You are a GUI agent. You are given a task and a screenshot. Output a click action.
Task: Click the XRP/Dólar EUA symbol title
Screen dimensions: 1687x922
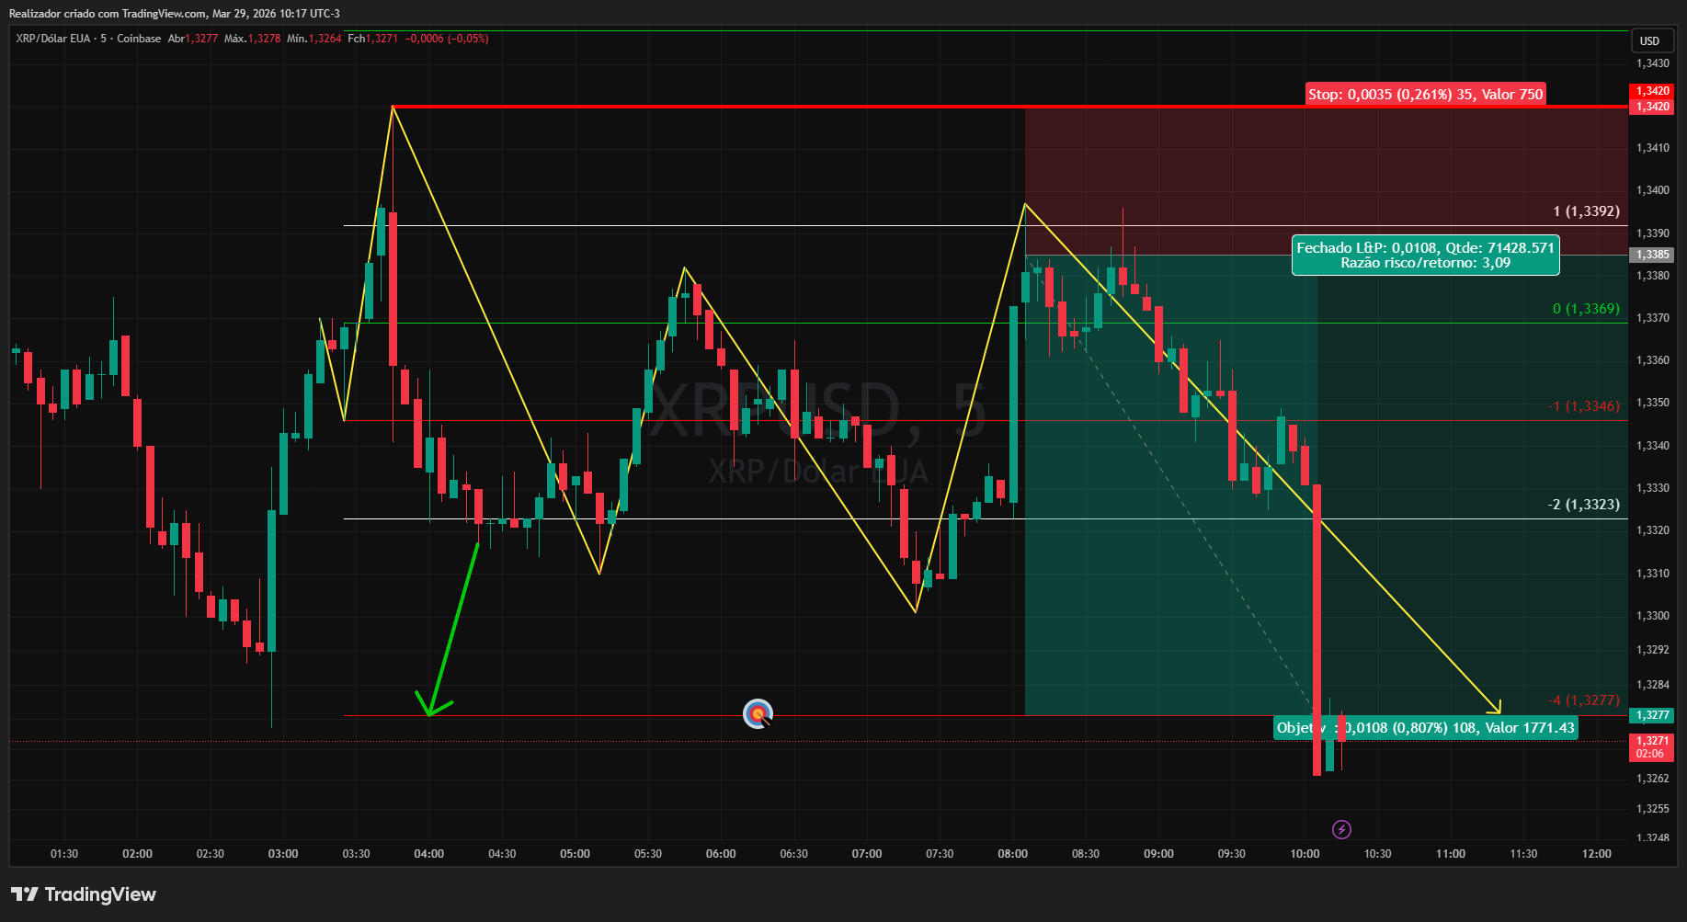point(53,39)
